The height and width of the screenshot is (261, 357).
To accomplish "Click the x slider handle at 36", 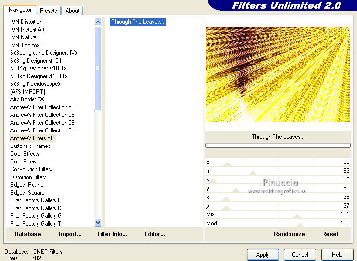I will 226,199.
